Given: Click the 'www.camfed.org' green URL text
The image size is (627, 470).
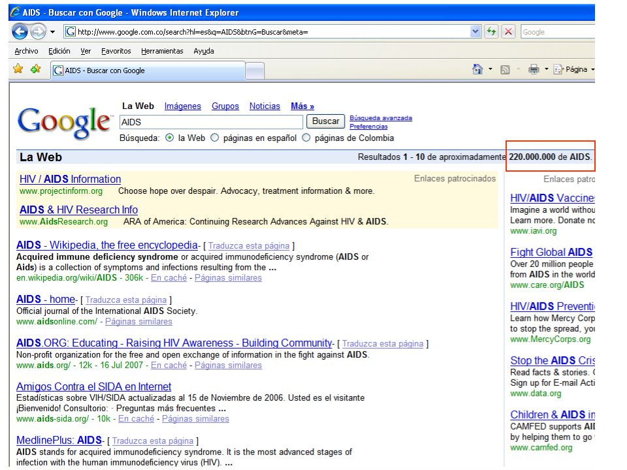Looking at the screenshot, I should 541,448.
